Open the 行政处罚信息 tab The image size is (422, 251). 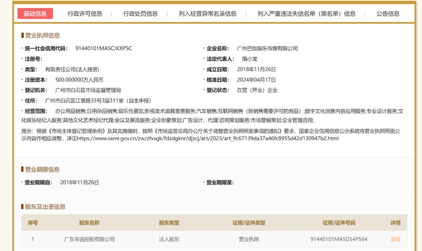click(x=141, y=14)
